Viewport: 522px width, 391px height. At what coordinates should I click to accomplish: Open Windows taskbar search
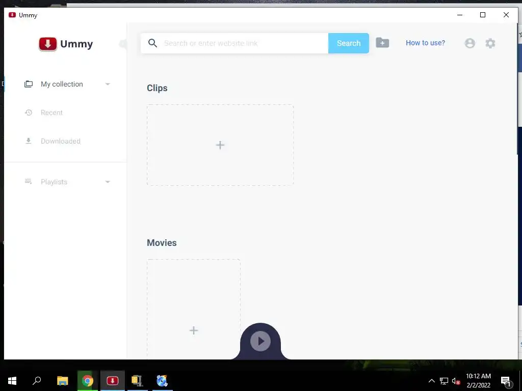[x=37, y=381]
